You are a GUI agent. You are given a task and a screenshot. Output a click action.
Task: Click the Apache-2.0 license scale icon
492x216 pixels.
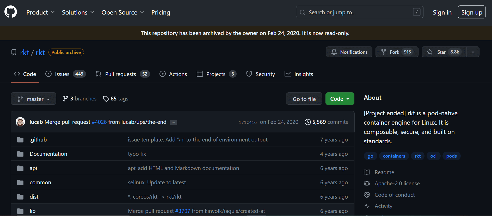click(367, 184)
